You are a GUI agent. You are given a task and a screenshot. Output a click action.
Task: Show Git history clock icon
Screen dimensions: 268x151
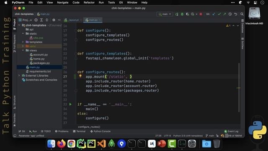[230, 14]
